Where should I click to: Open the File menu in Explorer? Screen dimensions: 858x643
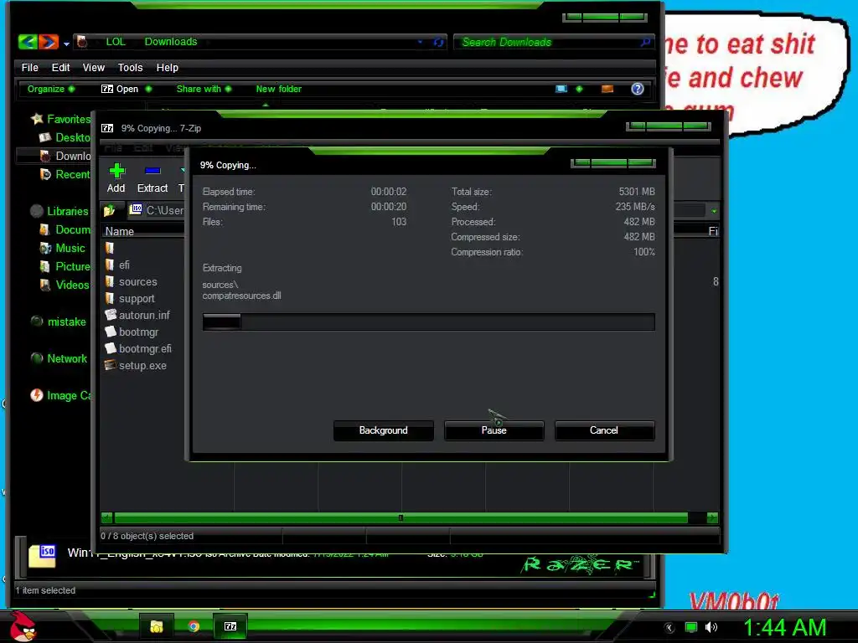coord(29,67)
